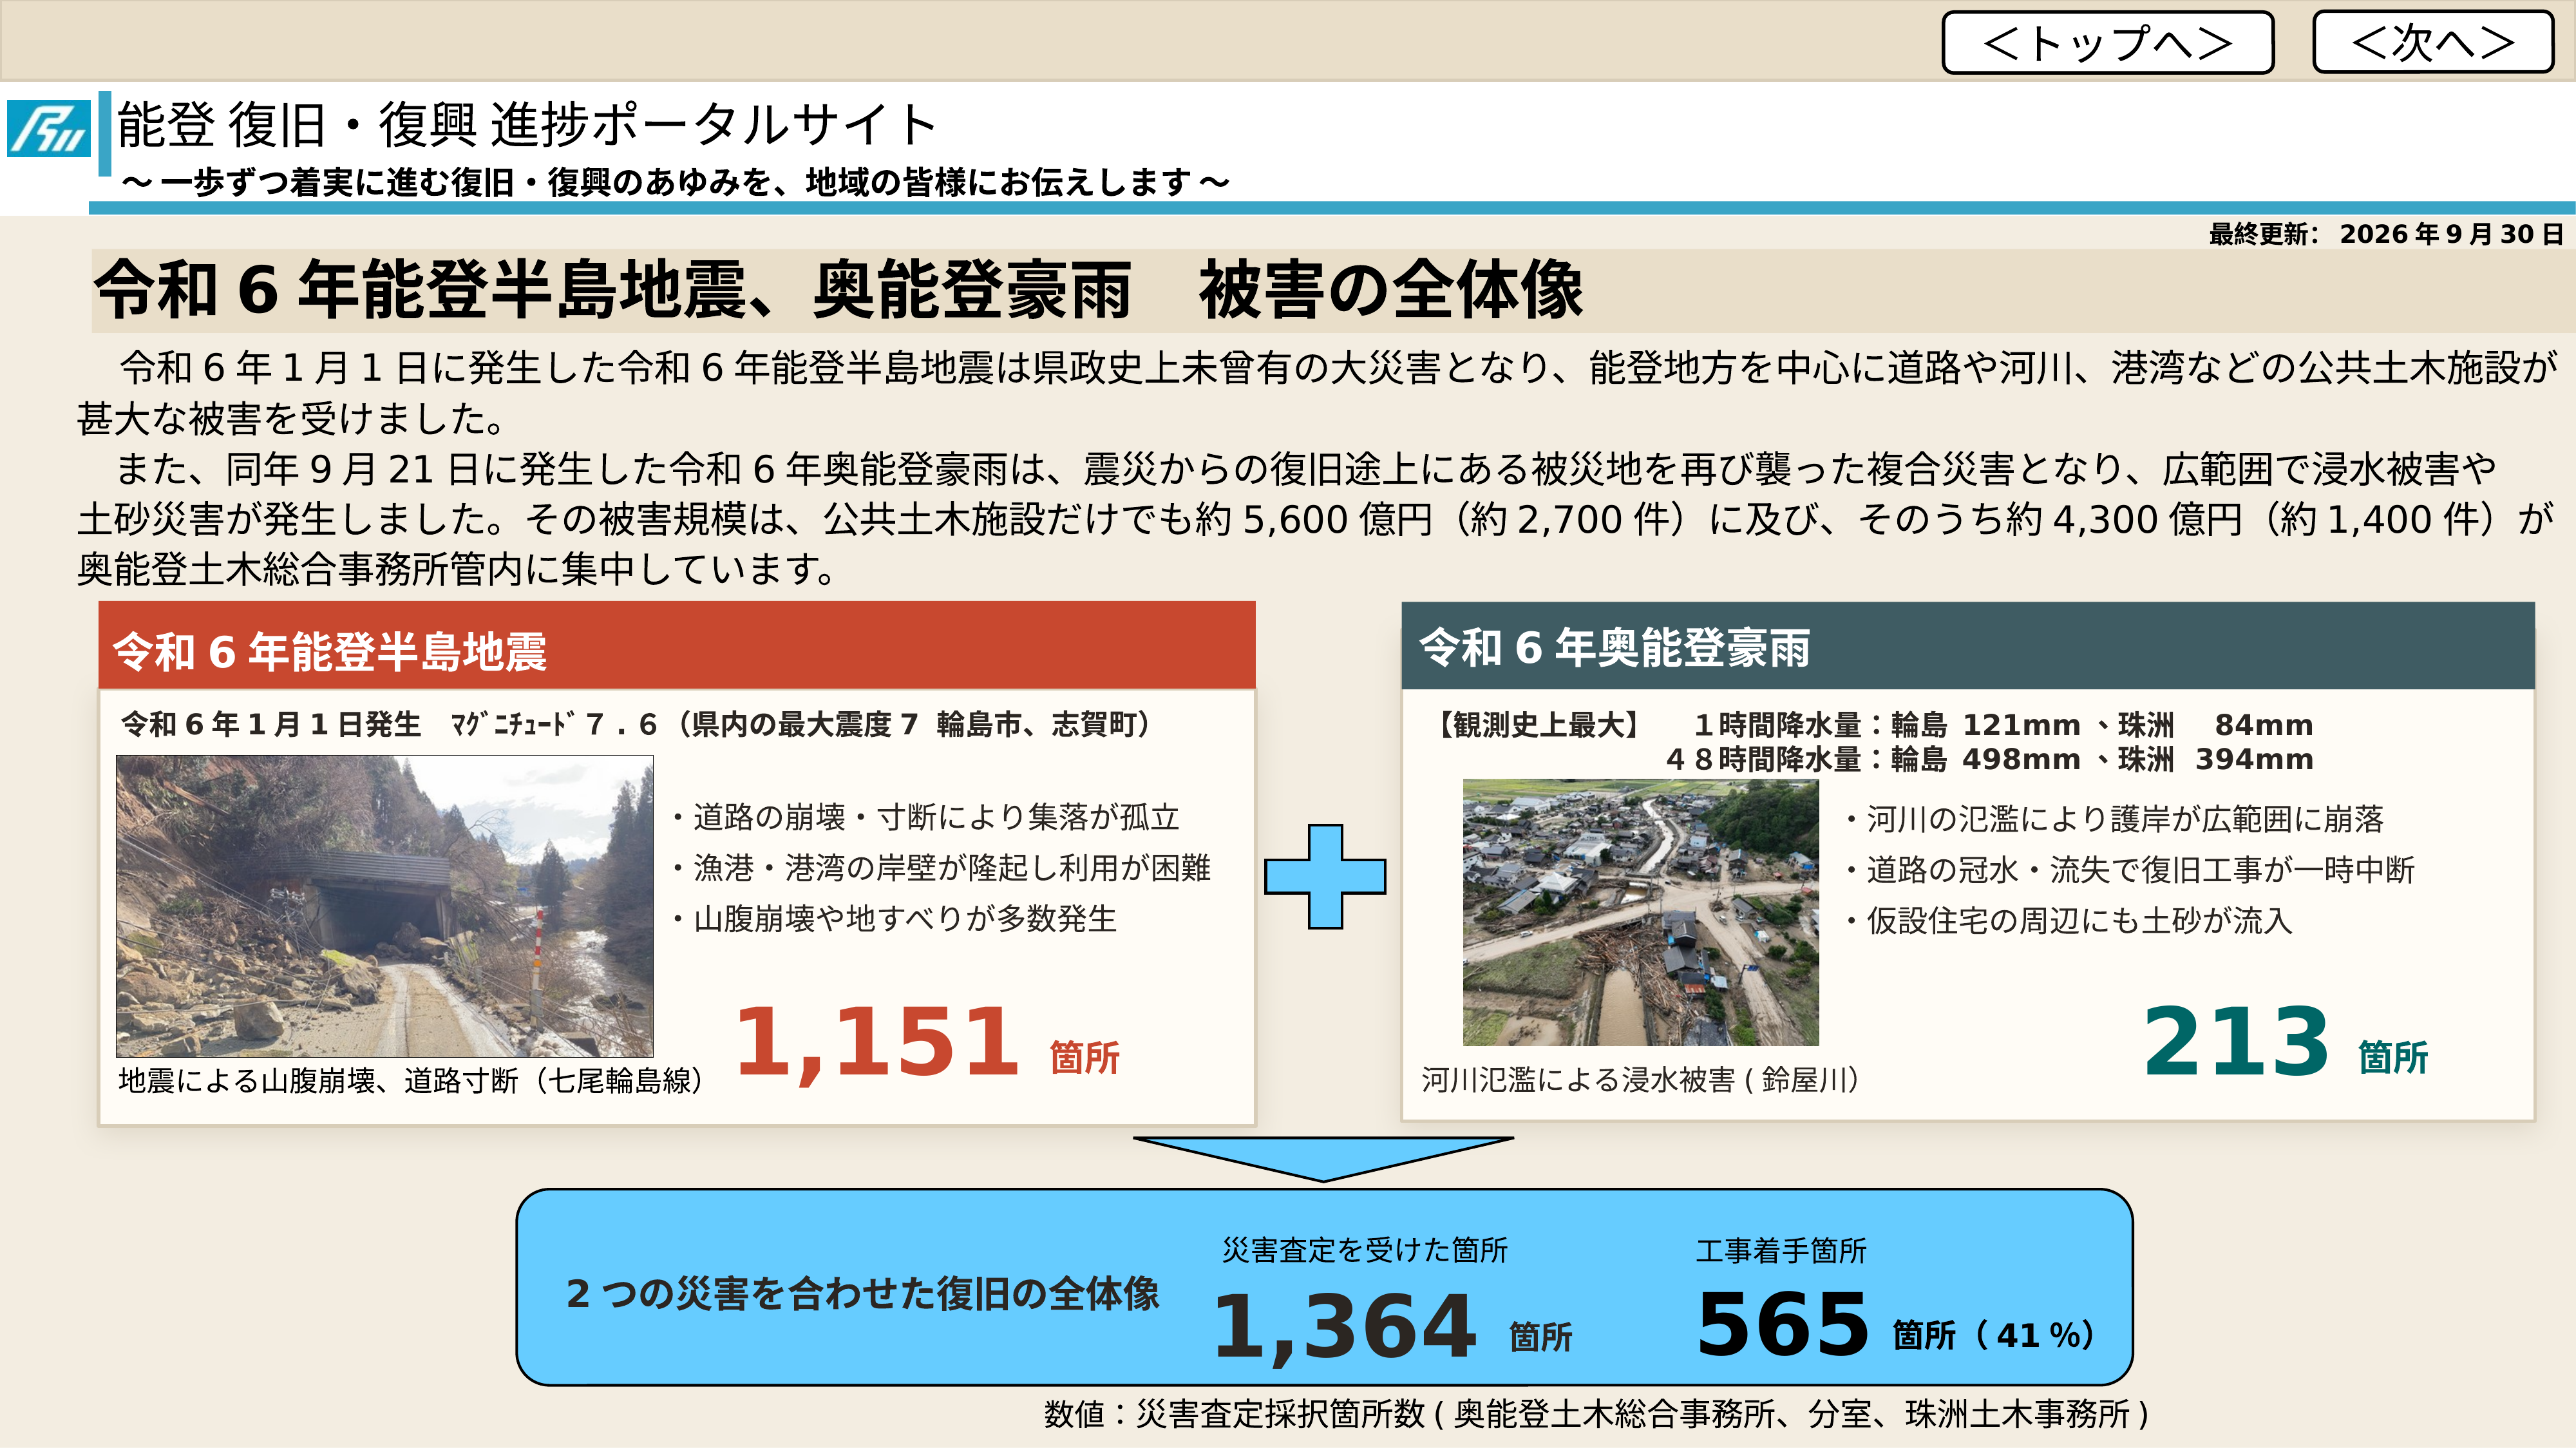Viewport: 2576px width, 1450px height.
Task: Click bullet 漁港・港湾の岸壁が隆起し利用が困難
Action: [x=941, y=868]
